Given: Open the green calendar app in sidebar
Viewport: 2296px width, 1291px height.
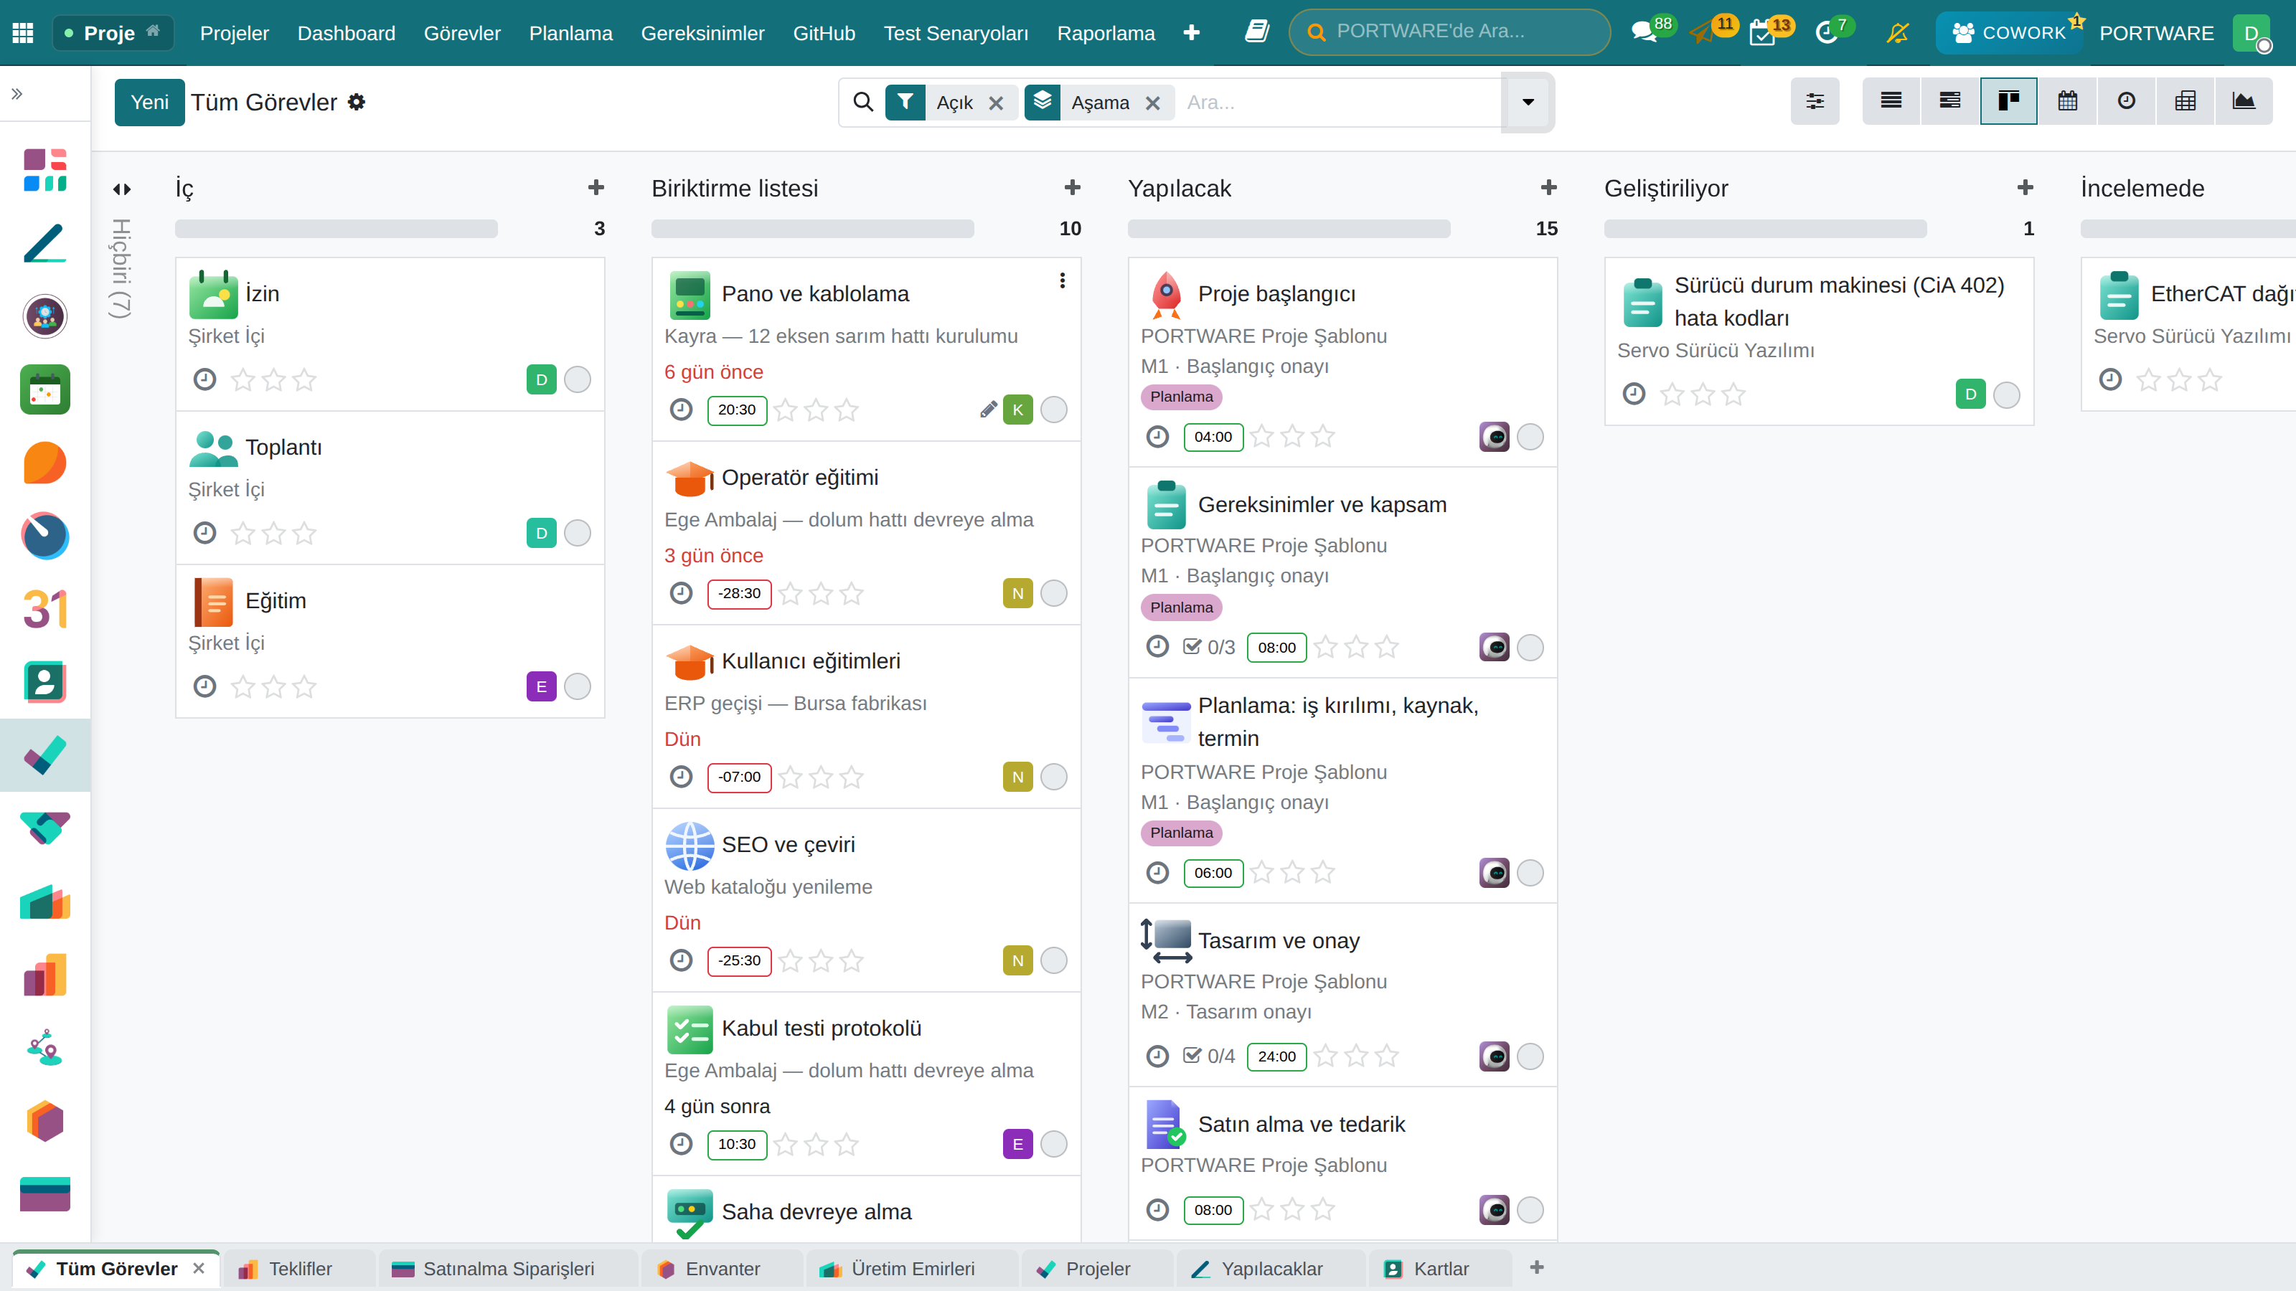Looking at the screenshot, I should 44,389.
